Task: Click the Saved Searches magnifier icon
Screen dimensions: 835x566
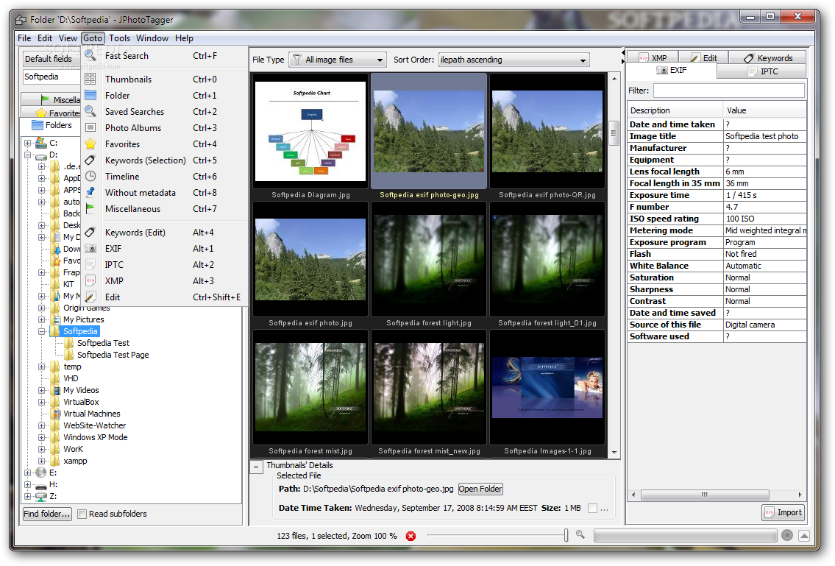Action: pos(90,111)
